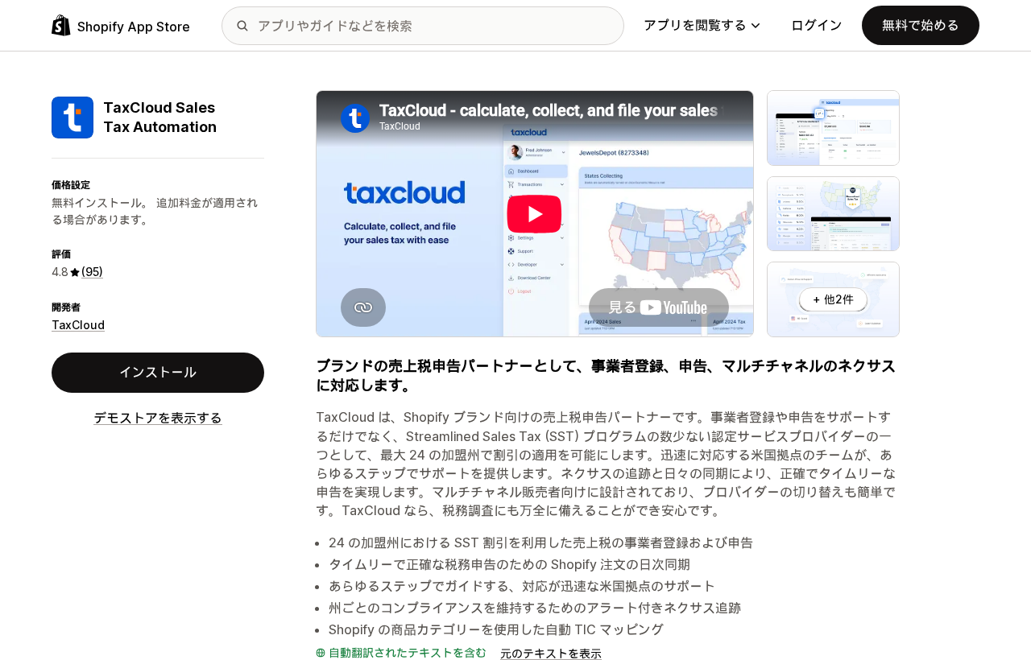Open the (95) reviews link
Viewport: 1031px width, 660px height.
point(92,272)
